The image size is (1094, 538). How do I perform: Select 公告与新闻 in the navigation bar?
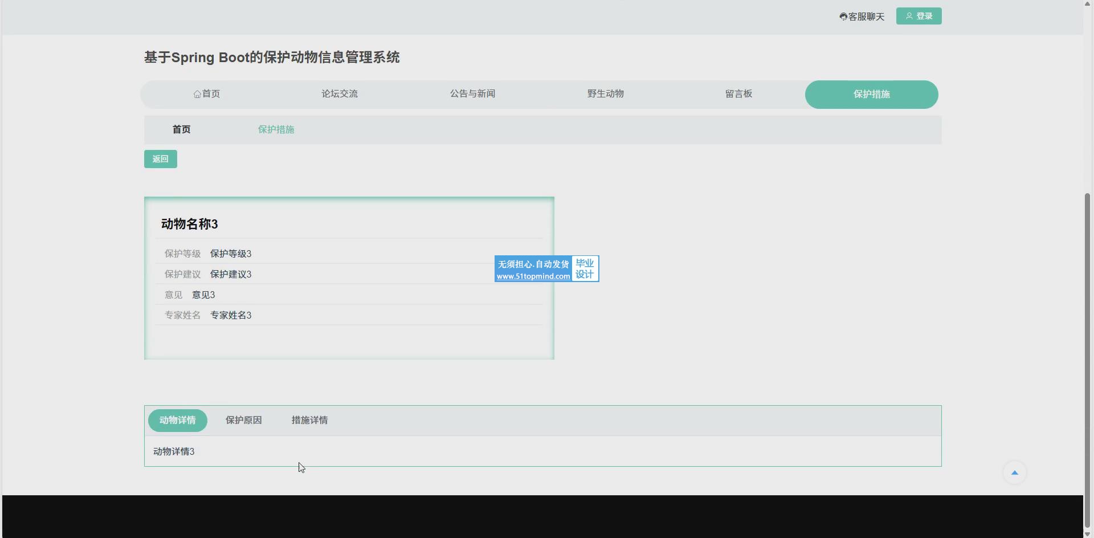[472, 94]
